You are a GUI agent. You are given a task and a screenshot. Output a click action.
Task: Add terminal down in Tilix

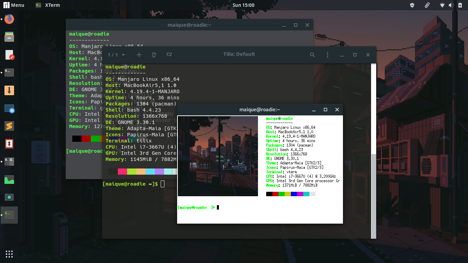[169, 55]
